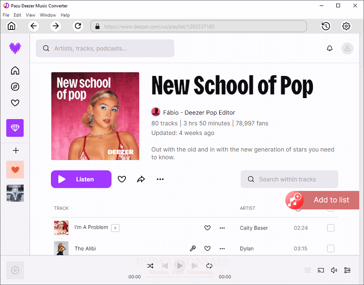
Task: Open Deezer sidebar home icon
Action: (x=15, y=70)
